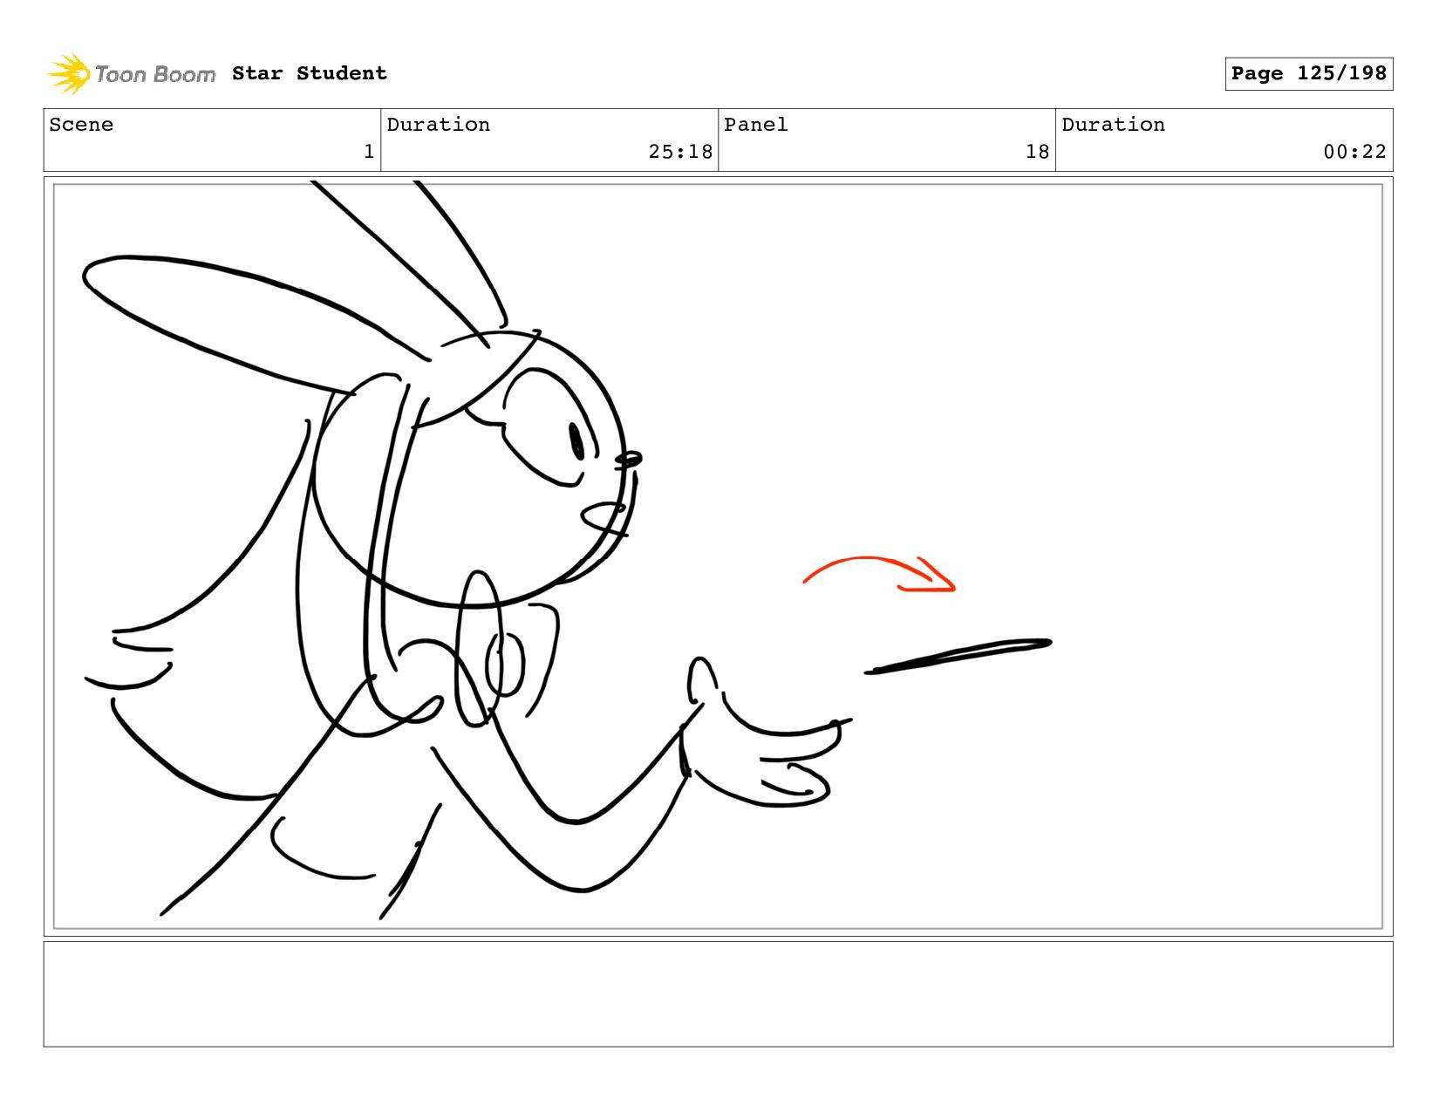Click the 'Panel' header label

[755, 125]
